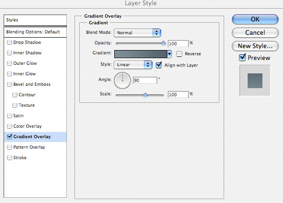283x203 pixels.
Task: Select the Bevel and Emboss label
Action: click(x=32, y=84)
